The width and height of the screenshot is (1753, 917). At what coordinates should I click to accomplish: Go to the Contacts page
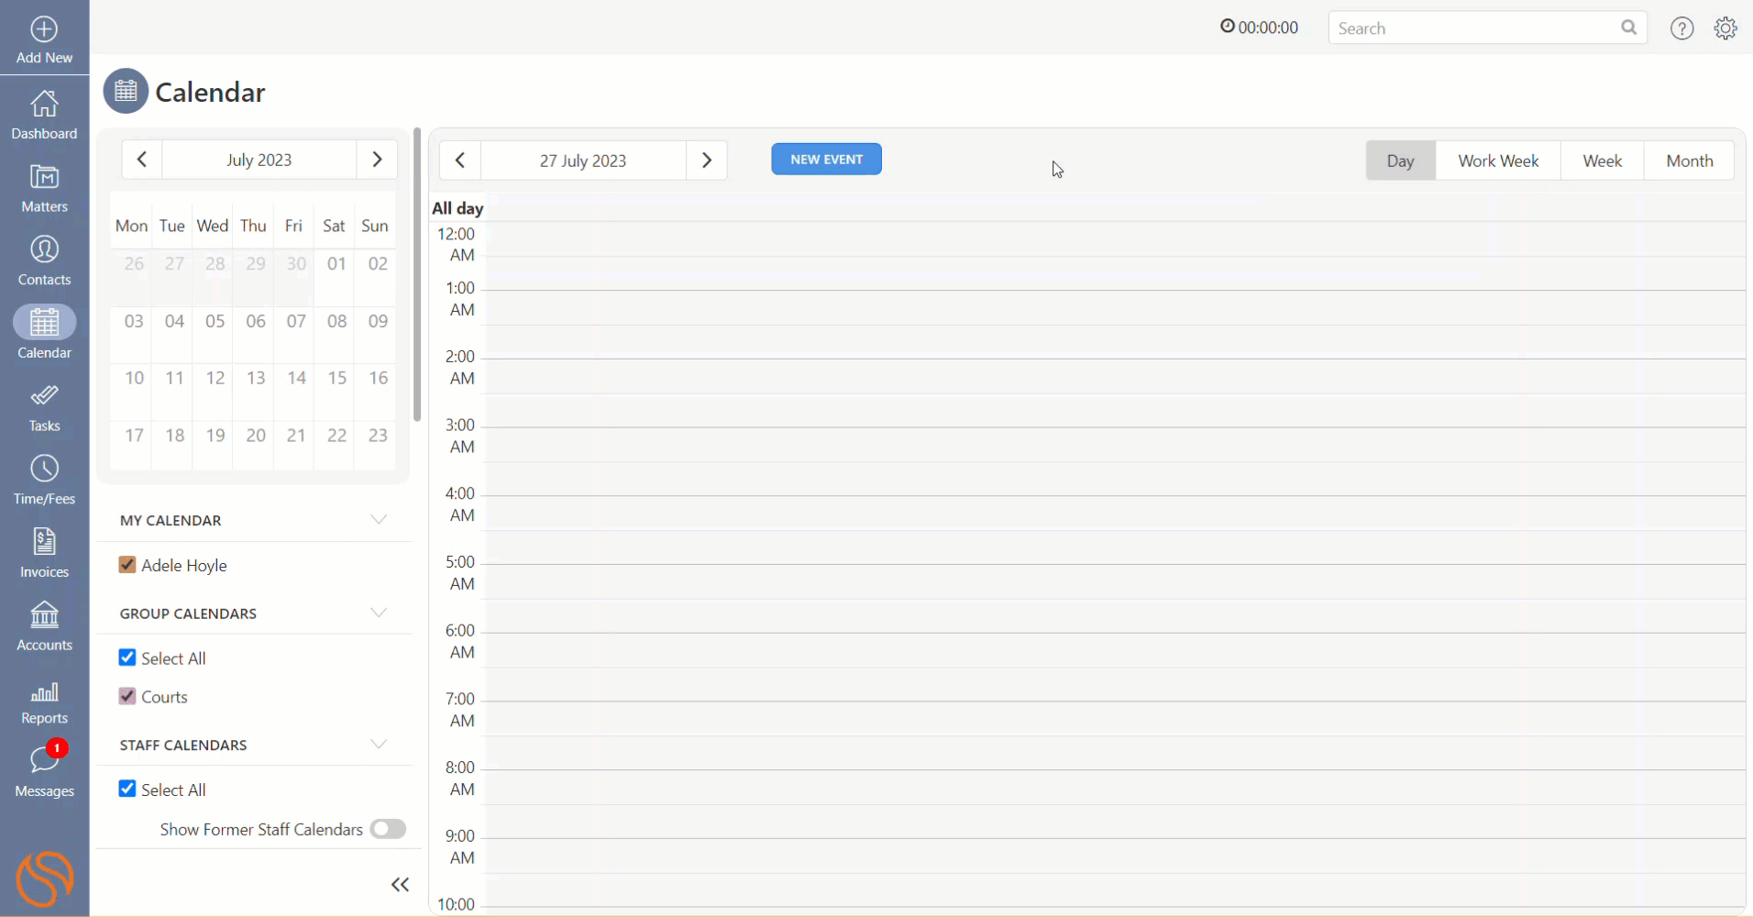pos(44,261)
